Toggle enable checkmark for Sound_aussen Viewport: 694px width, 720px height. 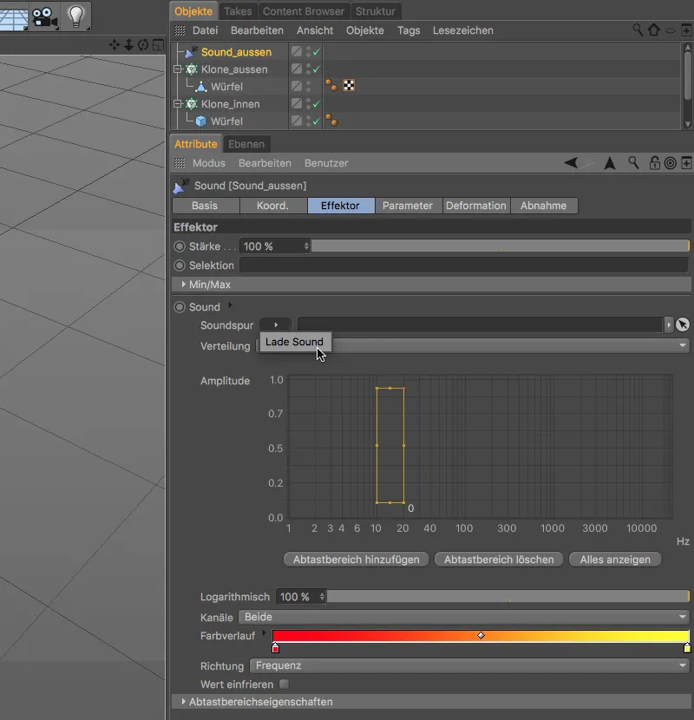tap(316, 52)
